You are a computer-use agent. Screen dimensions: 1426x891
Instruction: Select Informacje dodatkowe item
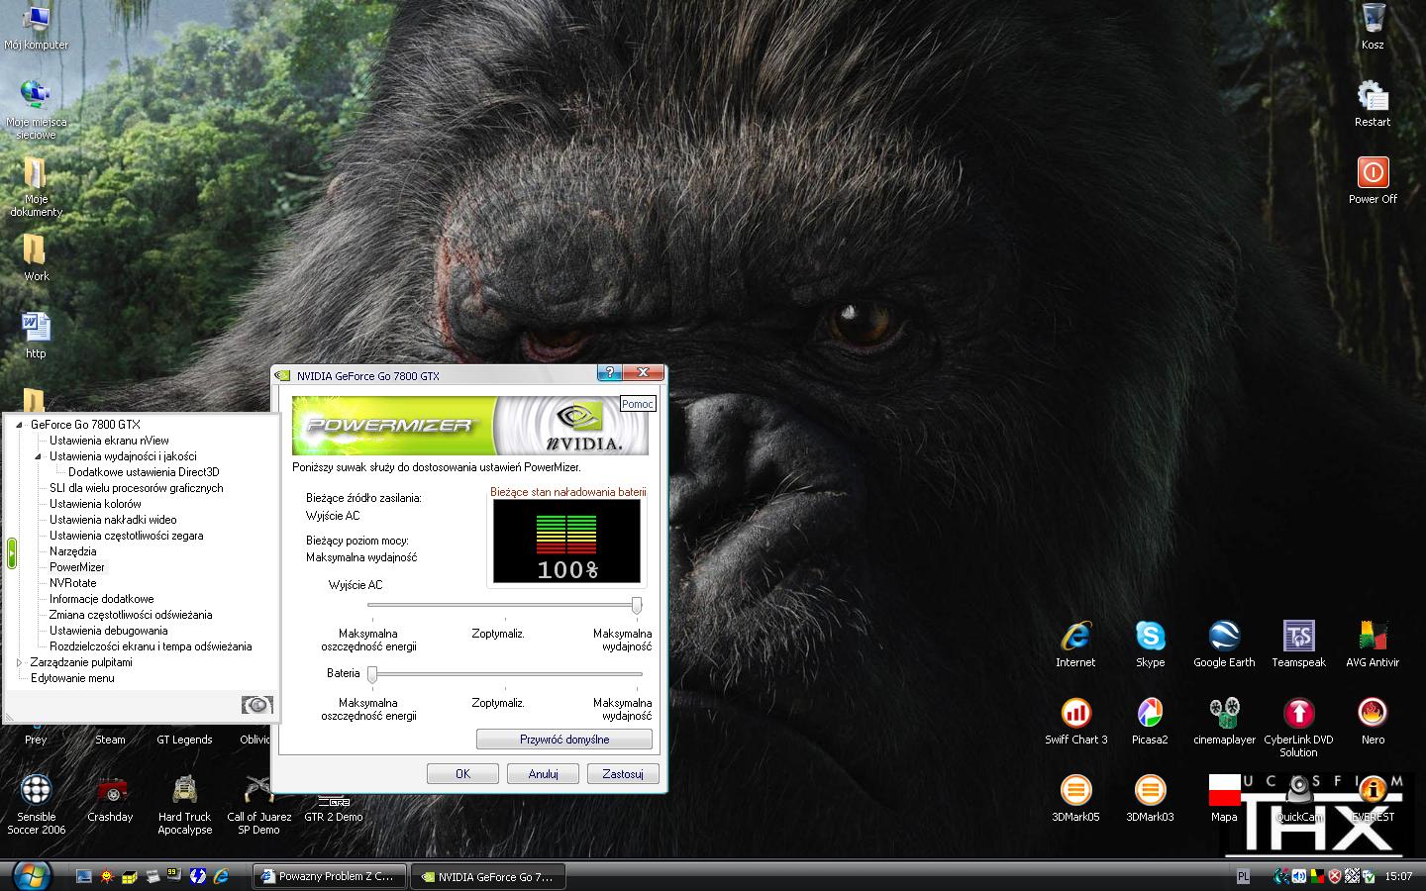102,599
